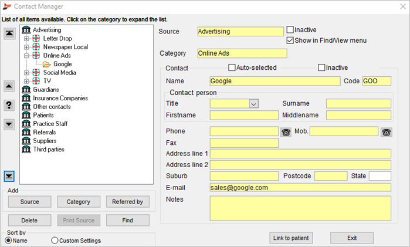Toggle the Show in Find/View menu checkbox
410x247 pixels.
tap(290, 40)
